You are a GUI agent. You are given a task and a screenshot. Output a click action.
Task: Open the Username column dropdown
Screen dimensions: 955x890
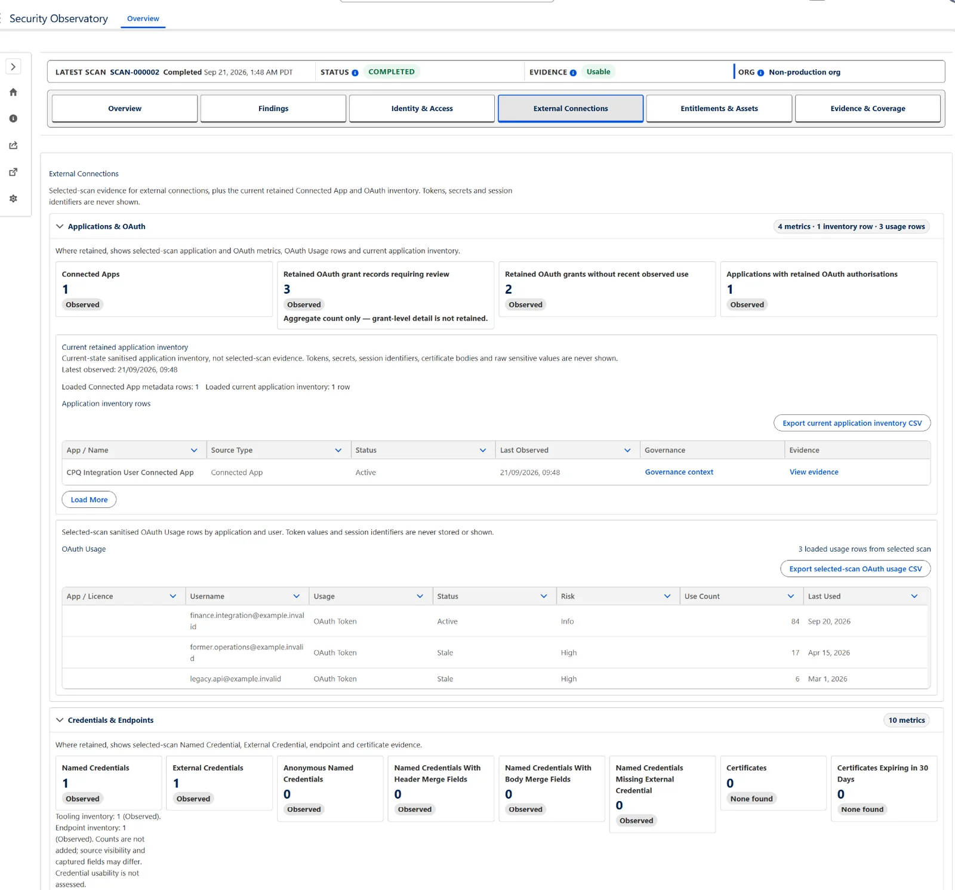point(297,596)
